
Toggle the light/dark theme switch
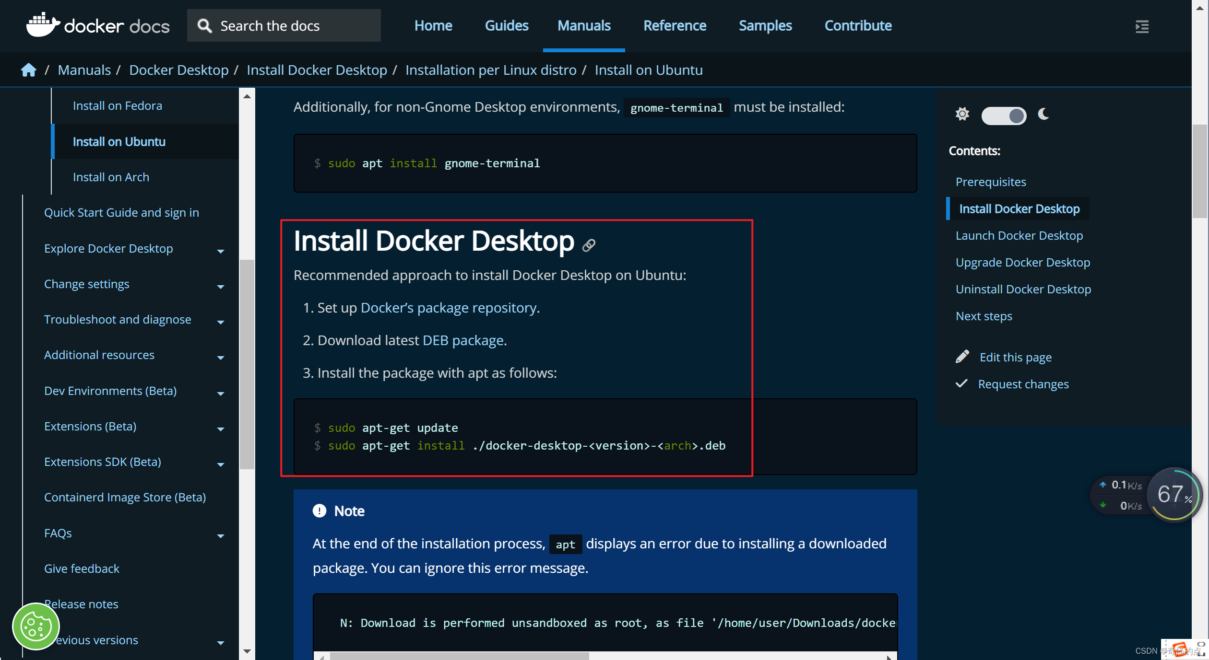1003,115
